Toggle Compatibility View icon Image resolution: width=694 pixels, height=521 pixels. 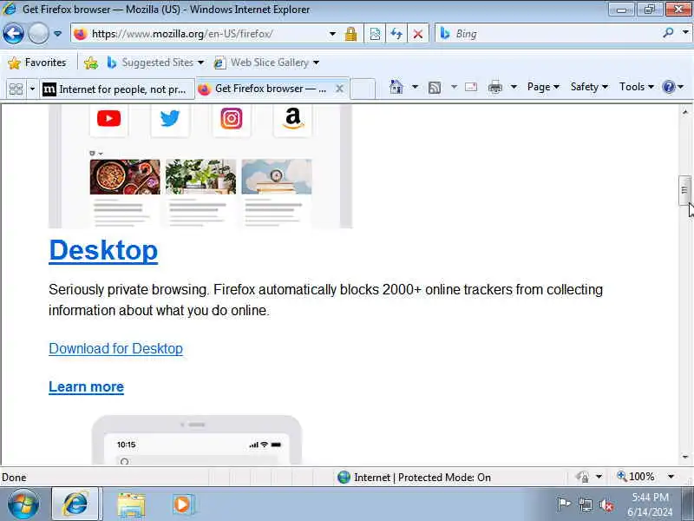375,34
